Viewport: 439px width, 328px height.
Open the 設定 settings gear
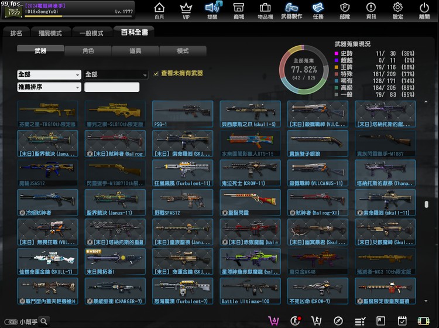(x=397, y=11)
